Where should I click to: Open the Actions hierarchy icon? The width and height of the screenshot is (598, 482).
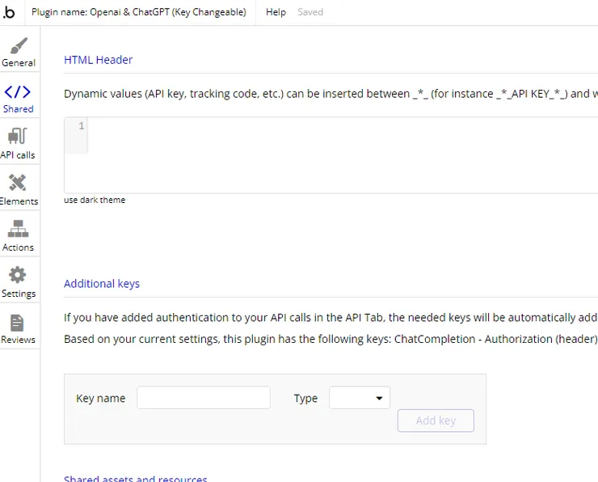coord(18,229)
